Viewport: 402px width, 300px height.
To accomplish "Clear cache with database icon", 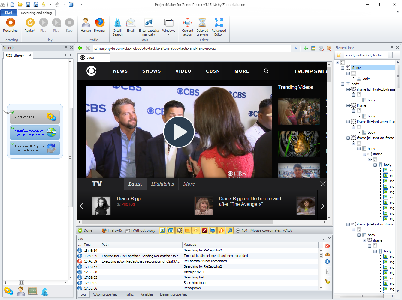I will 321,48.
